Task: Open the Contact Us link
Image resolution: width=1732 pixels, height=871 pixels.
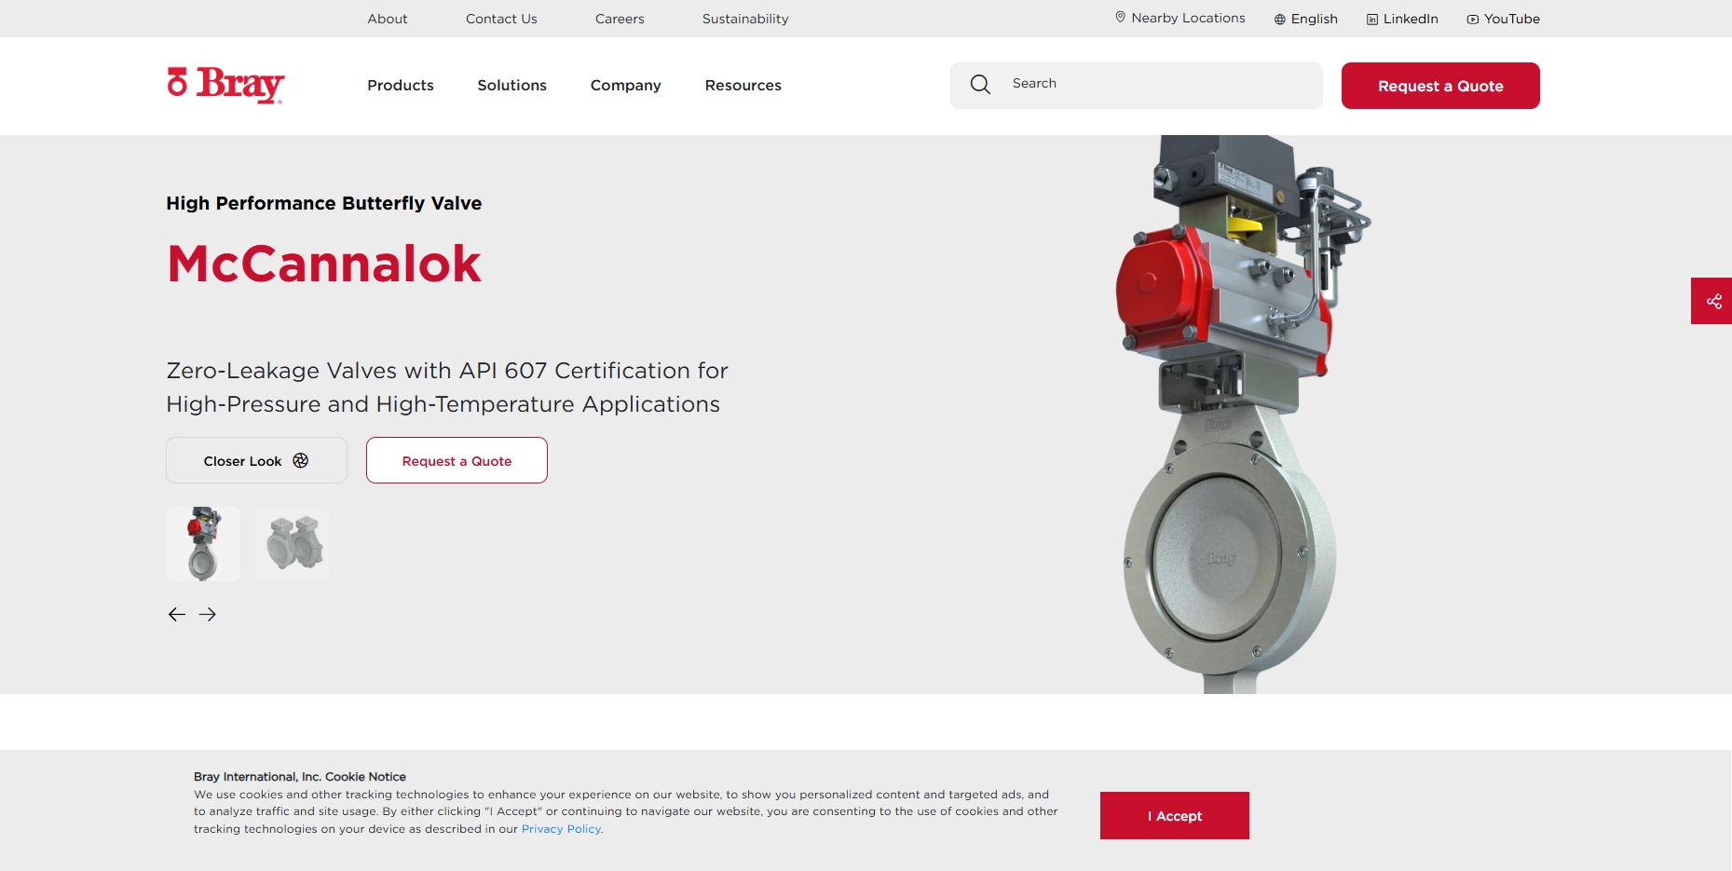Action: pyautogui.click(x=501, y=19)
